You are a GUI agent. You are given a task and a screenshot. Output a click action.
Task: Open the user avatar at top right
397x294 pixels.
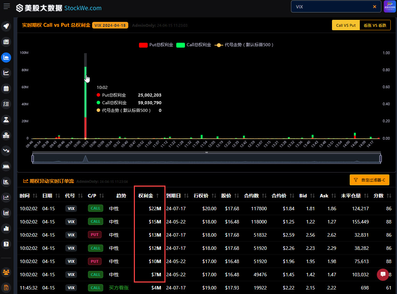(x=390, y=6)
